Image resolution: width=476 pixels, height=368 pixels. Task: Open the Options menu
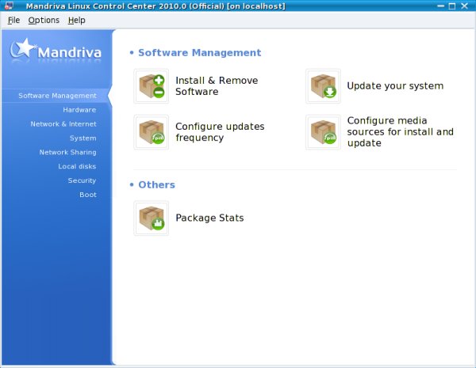(44, 21)
